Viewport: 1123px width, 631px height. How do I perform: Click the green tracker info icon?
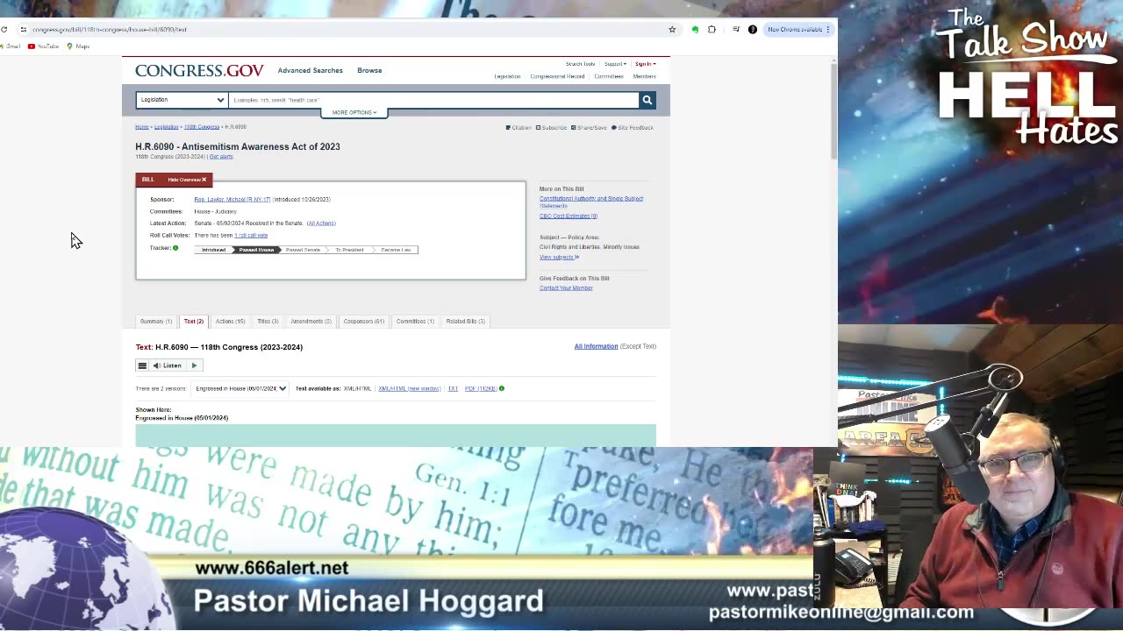tap(175, 248)
